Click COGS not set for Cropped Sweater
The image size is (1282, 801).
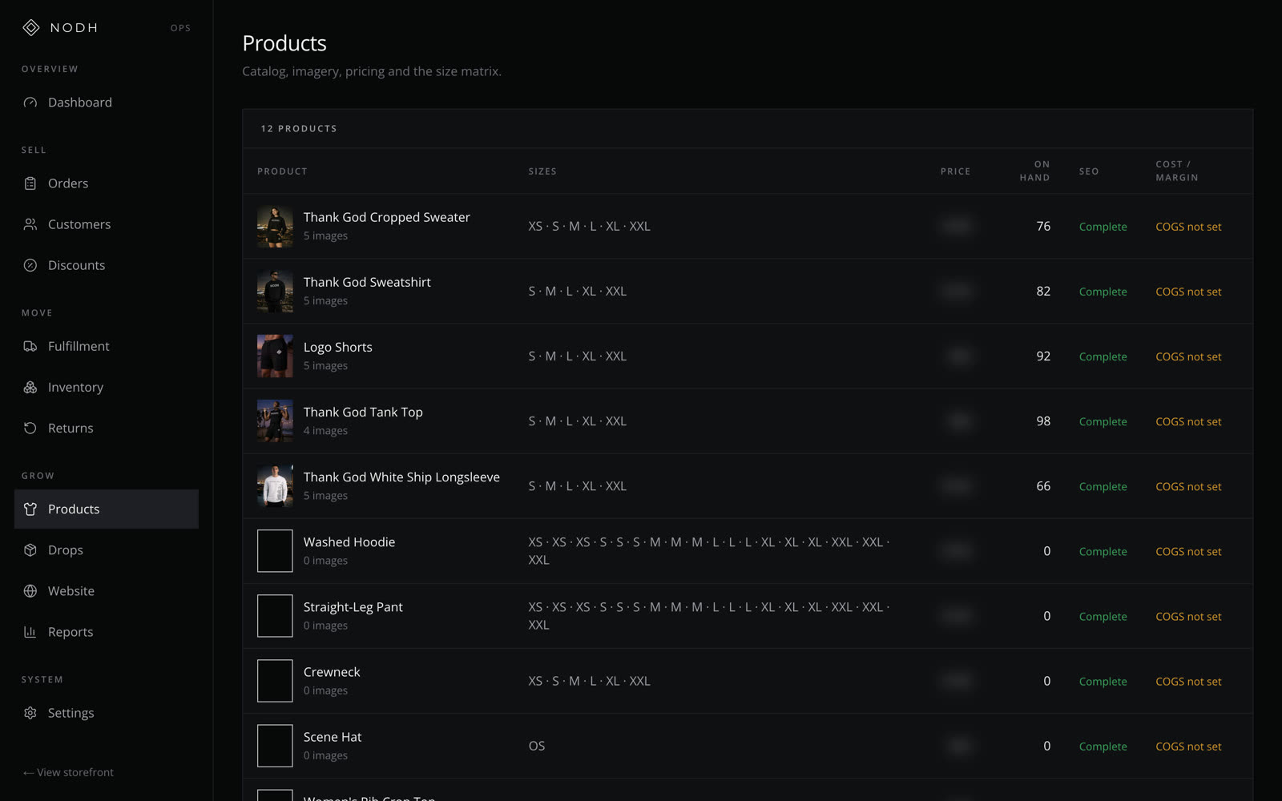click(x=1188, y=227)
